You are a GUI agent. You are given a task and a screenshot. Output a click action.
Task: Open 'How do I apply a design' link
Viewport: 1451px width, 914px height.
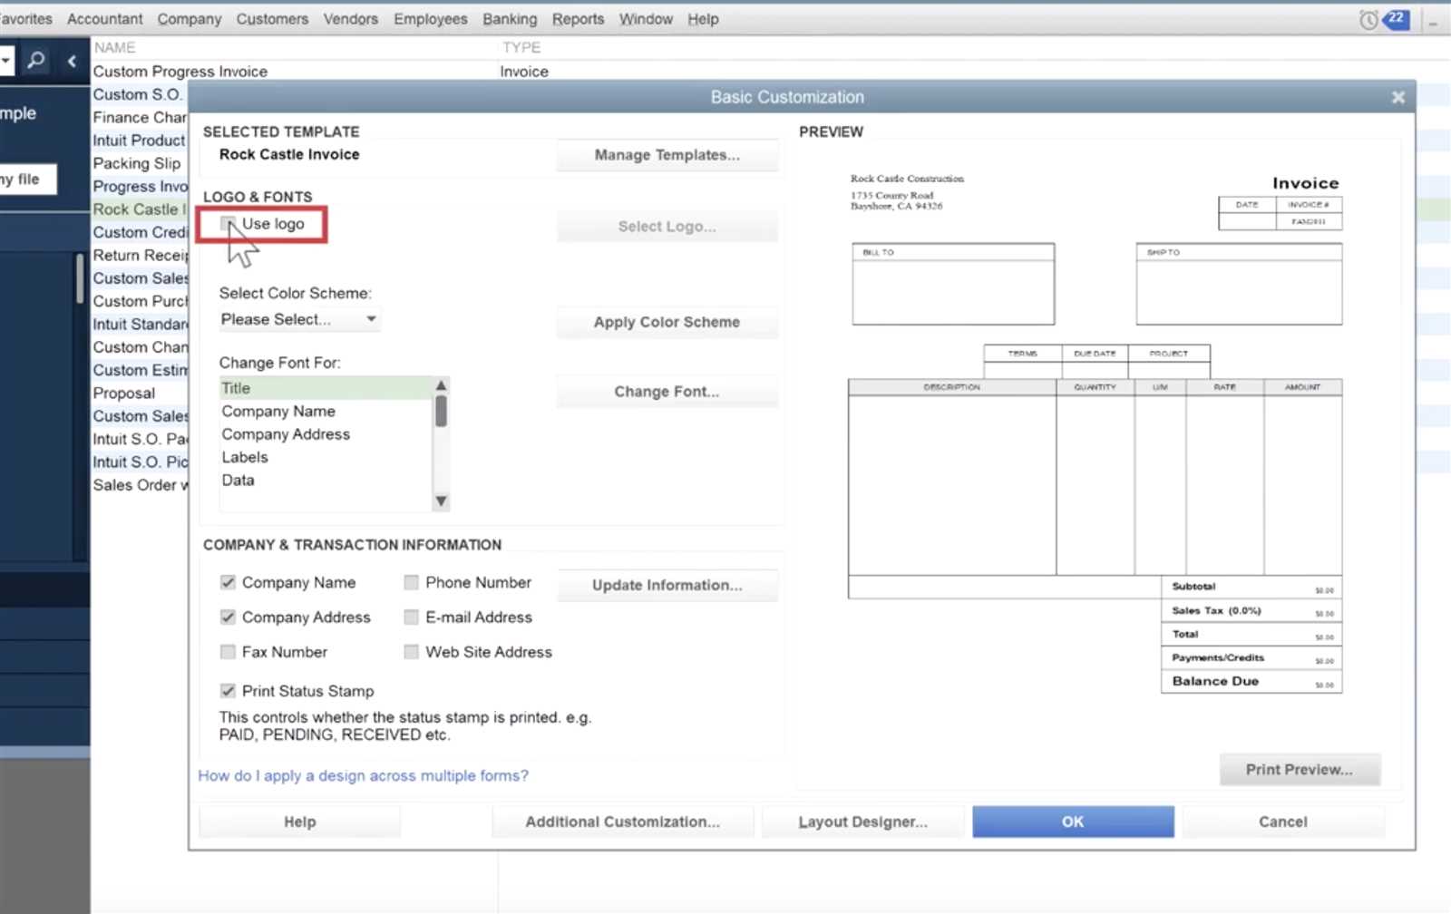pyautogui.click(x=363, y=776)
